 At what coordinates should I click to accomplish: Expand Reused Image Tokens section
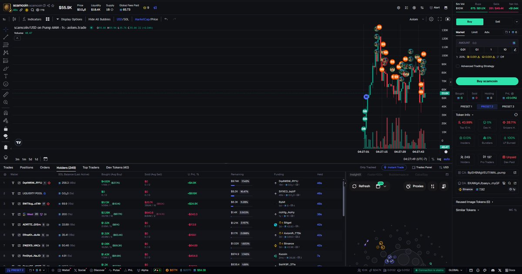474,202
